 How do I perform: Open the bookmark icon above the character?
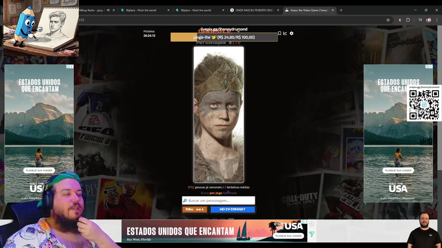279,33
